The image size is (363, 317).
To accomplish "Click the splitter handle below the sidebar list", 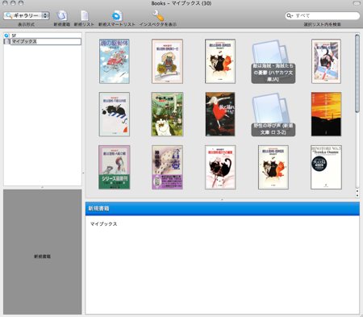I will (43, 187).
